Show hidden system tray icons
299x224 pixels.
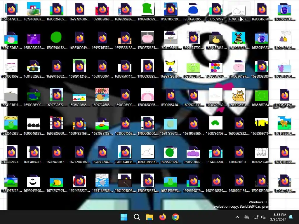[x=237, y=217]
